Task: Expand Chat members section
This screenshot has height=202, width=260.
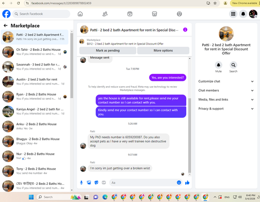Action: 226,90
